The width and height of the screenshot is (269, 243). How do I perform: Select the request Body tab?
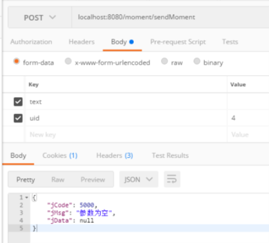pos(122,42)
